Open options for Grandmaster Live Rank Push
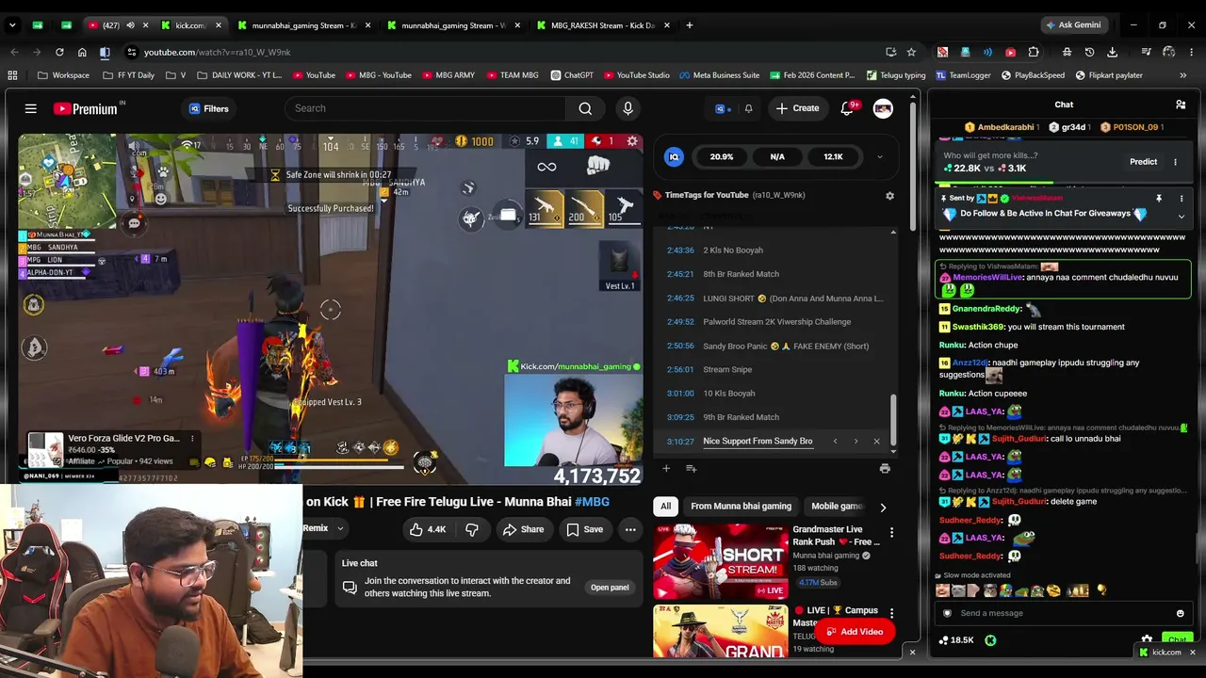This screenshot has width=1206, height=678. 891,533
